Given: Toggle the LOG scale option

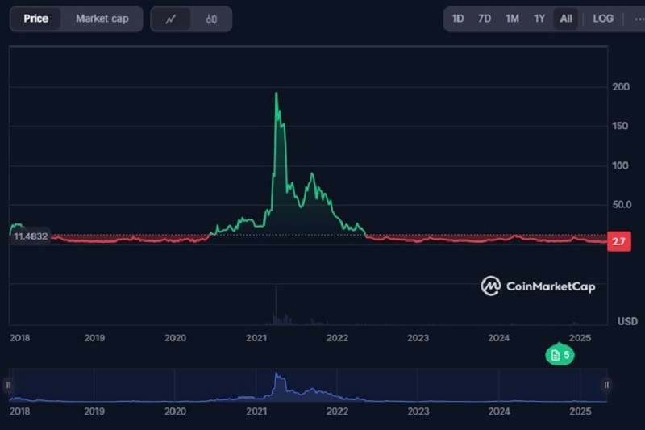Looking at the screenshot, I should point(602,19).
